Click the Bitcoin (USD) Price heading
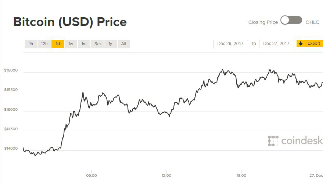Viewport: 326px width, 183px height. pyautogui.click(x=70, y=22)
